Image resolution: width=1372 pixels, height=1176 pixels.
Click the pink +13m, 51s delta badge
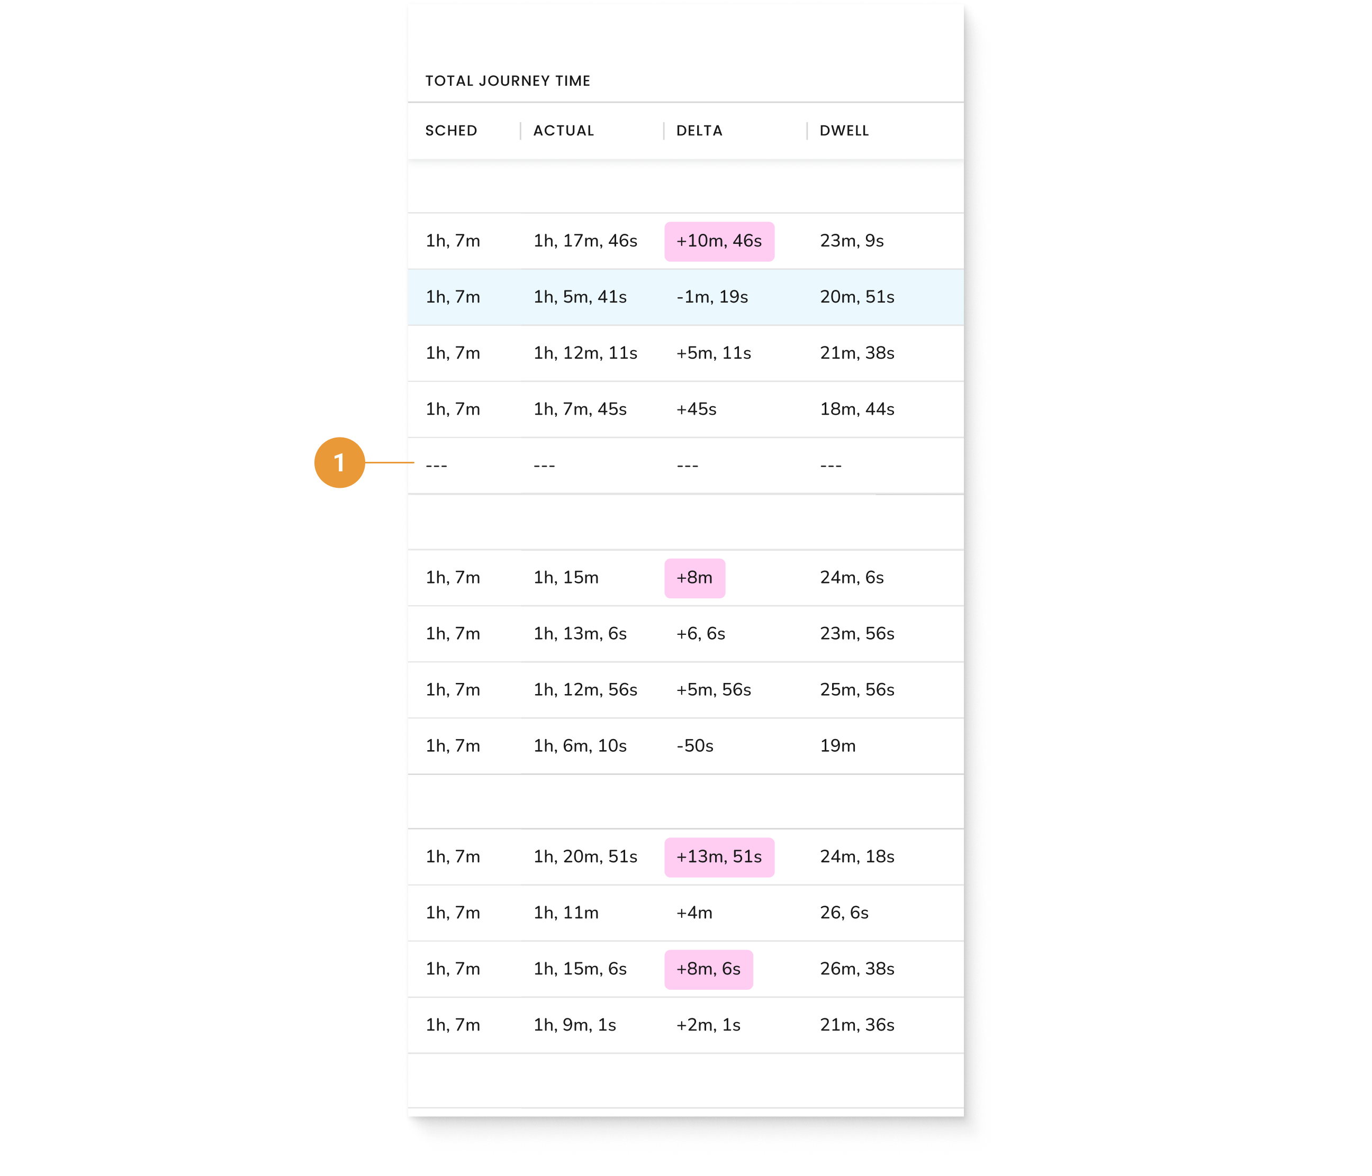coord(719,857)
